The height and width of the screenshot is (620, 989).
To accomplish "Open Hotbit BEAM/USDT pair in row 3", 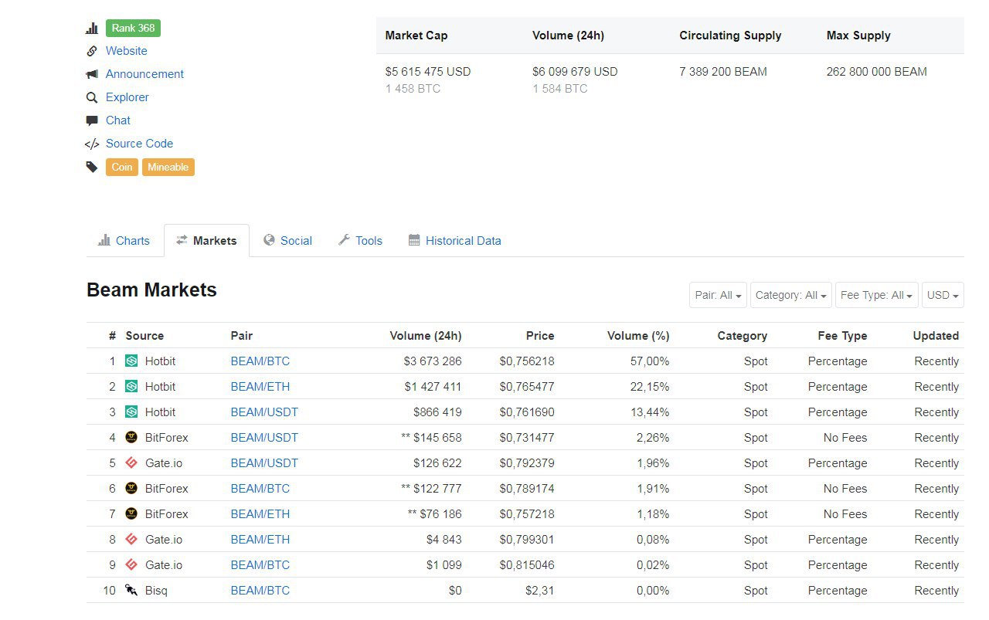I will point(264,412).
